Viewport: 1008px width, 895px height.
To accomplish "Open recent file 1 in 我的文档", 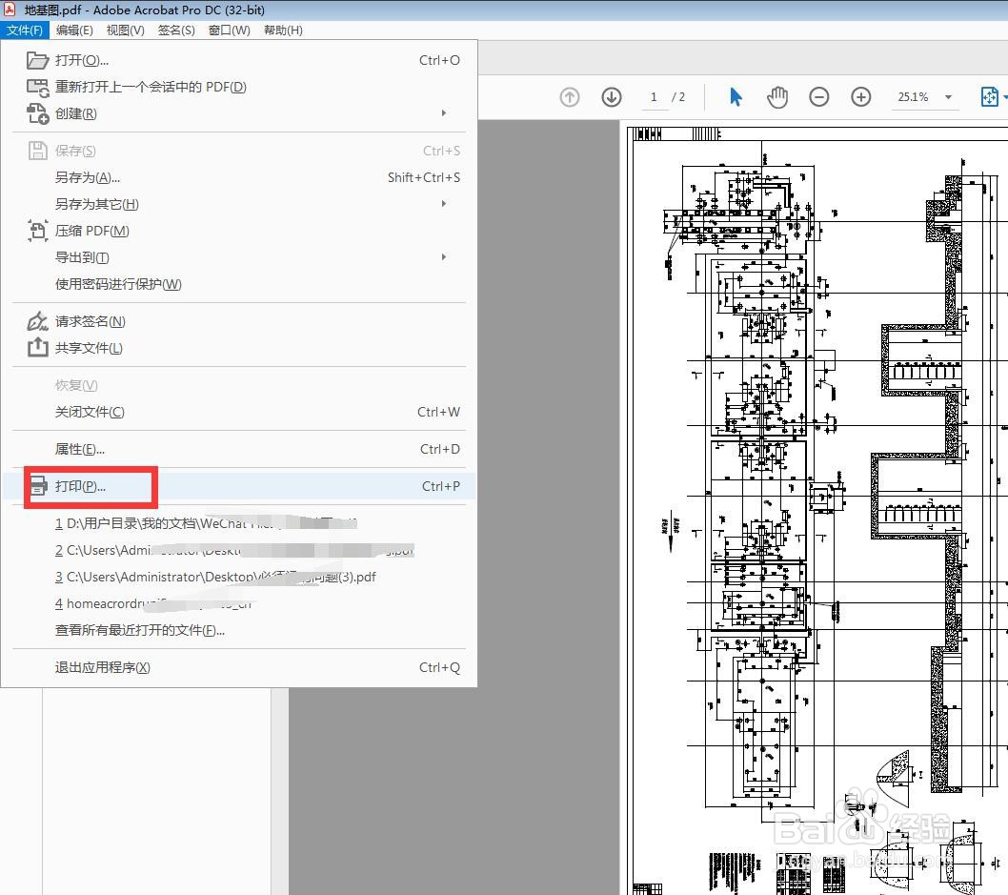I will (x=238, y=523).
